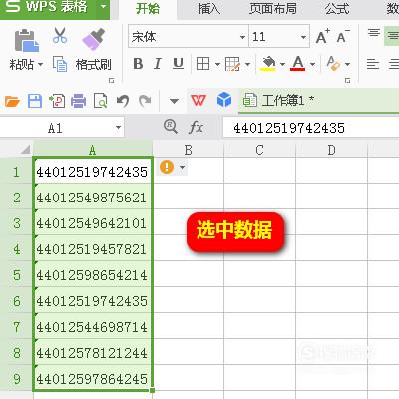The width and height of the screenshot is (399, 399).
Task: Click cell containing 44012597864245
Action: 93,379
